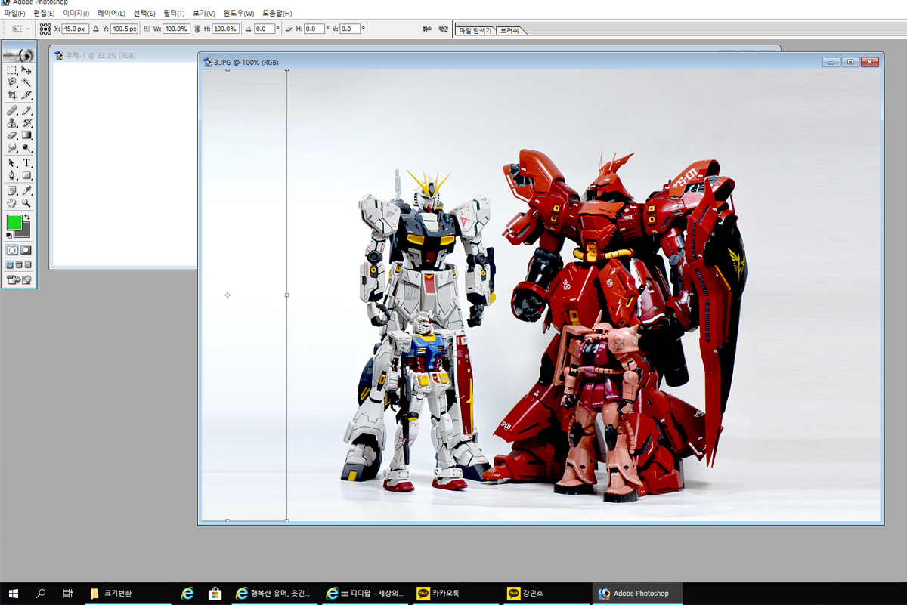The image size is (907, 605).
Task: Click the rotation angle field
Action: click(265, 29)
